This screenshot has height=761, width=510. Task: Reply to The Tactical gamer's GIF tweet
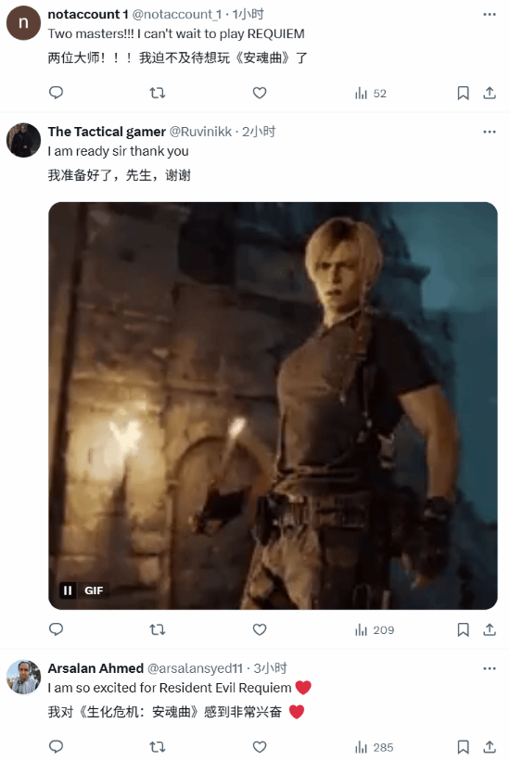57,629
